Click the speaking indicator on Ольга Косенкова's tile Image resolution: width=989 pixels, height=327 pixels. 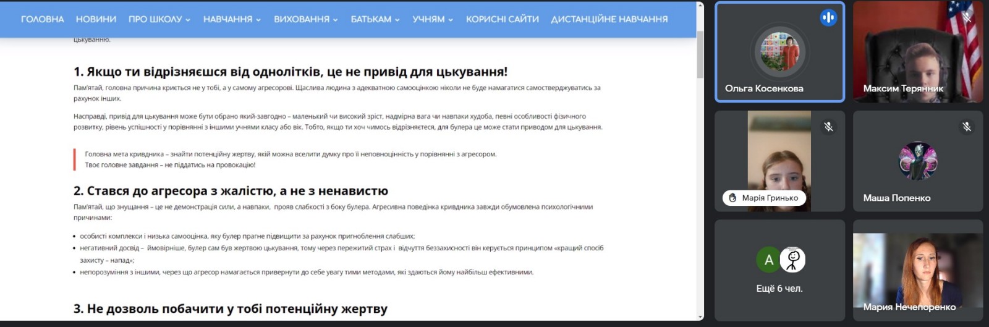[828, 18]
